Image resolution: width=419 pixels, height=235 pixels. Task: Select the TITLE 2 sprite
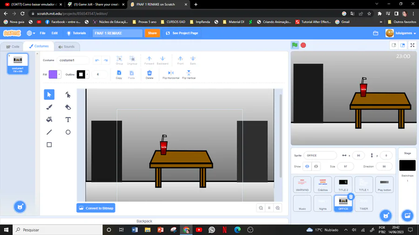(343, 184)
